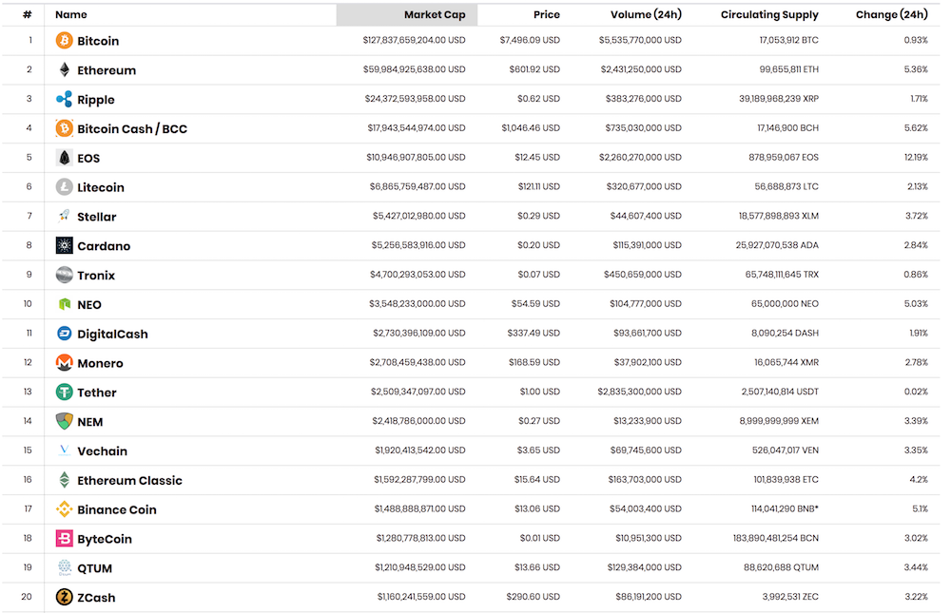Screen dimensions: 951x613
Task: Click the Cardano logo icon
Action: click(65, 245)
